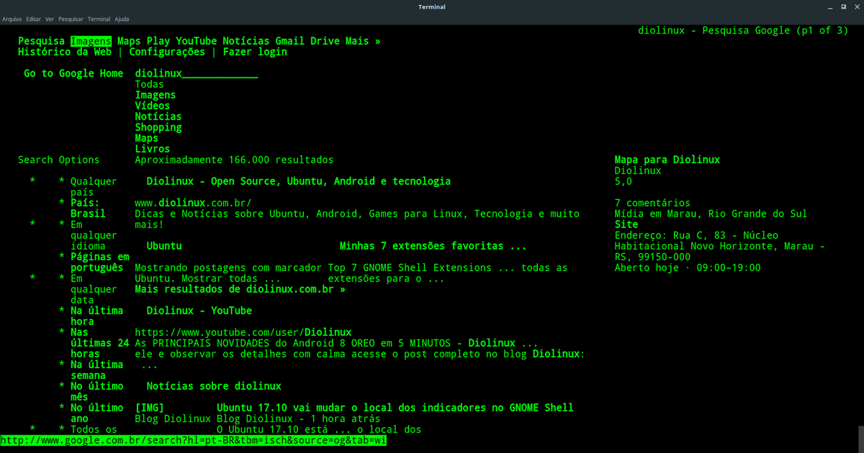Viewport: 864px width, 453px height.
Task: Select the highlighted Imagens link at top
Action: [x=91, y=41]
